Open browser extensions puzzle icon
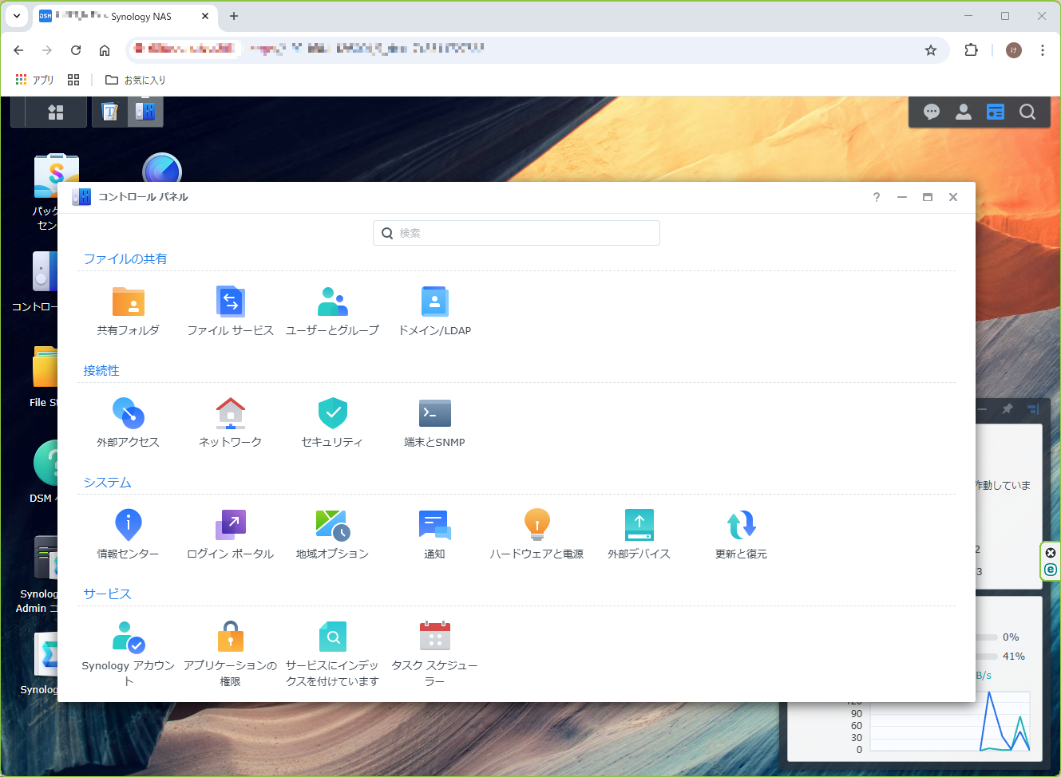The width and height of the screenshot is (1061, 777). [971, 50]
